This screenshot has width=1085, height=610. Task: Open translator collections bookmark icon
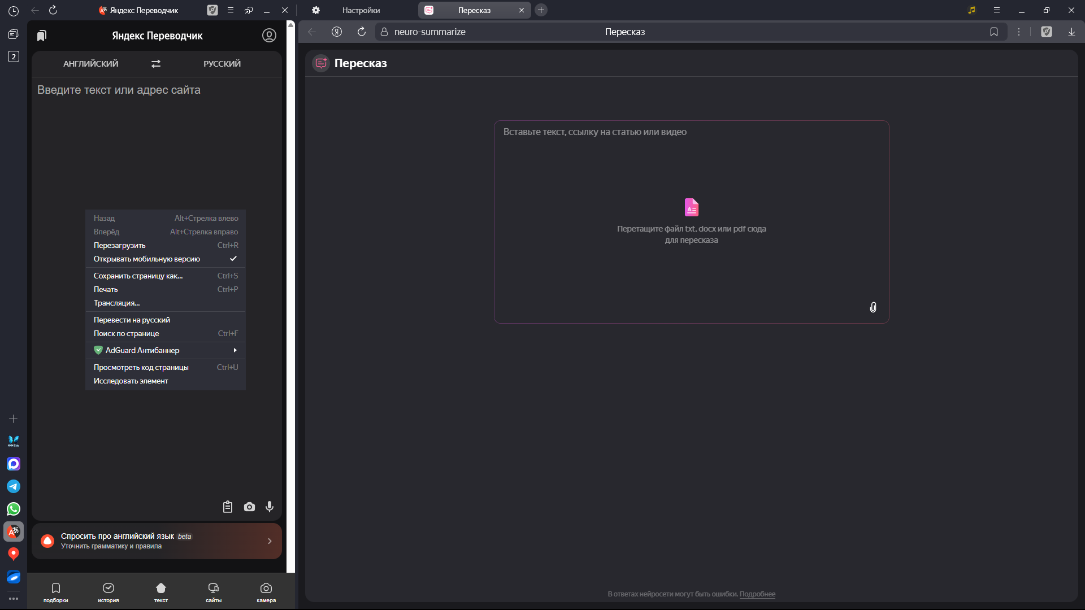pyautogui.click(x=41, y=36)
